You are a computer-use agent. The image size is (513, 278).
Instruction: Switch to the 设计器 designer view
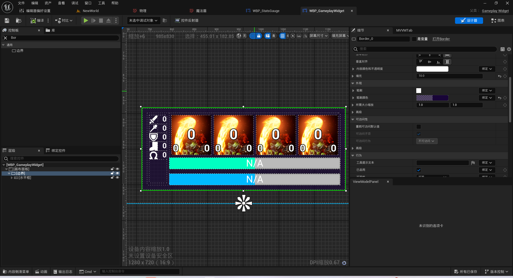[469, 21]
